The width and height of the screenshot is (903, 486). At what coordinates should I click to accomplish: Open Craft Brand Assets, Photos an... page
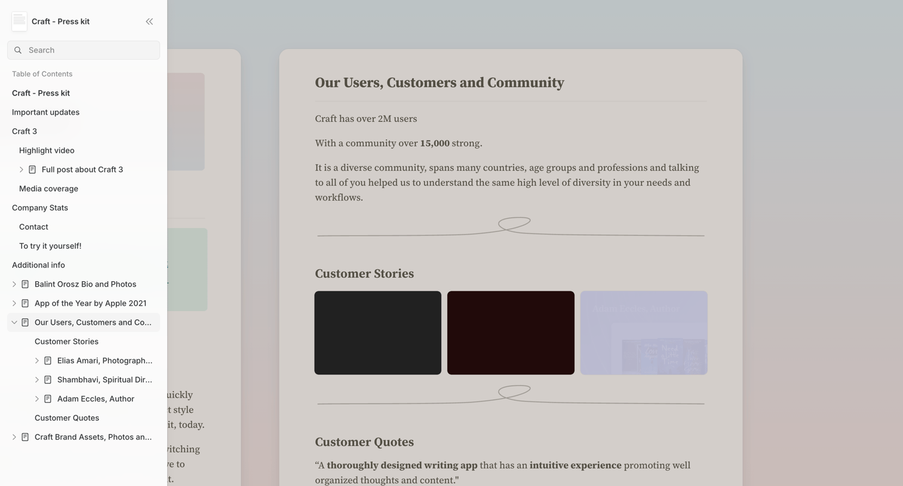click(x=93, y=437)
